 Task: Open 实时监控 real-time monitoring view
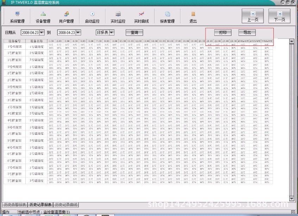[x=118, y=17]
